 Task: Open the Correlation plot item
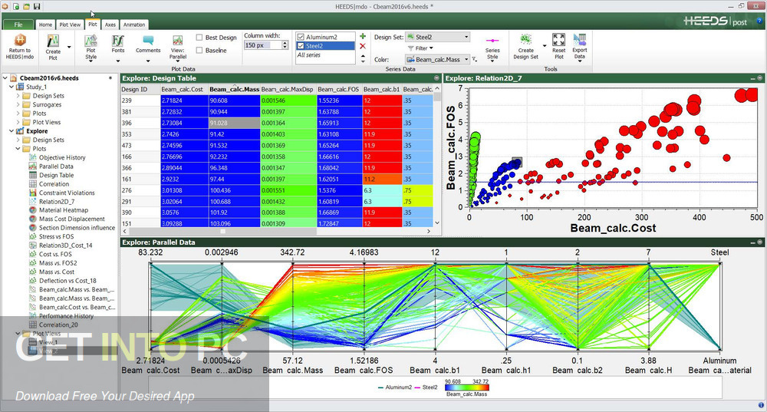click(x=54, y=184)
